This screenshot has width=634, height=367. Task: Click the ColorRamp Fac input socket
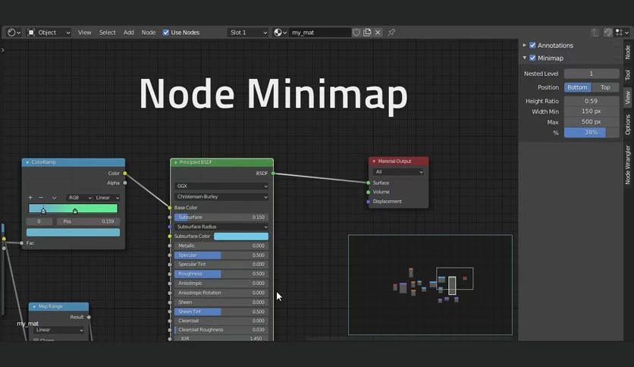click(x=21, y=243)
